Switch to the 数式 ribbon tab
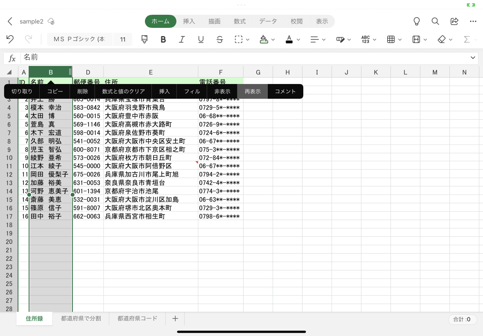This screenshot has width=483, height=336. tap(239, 21)
